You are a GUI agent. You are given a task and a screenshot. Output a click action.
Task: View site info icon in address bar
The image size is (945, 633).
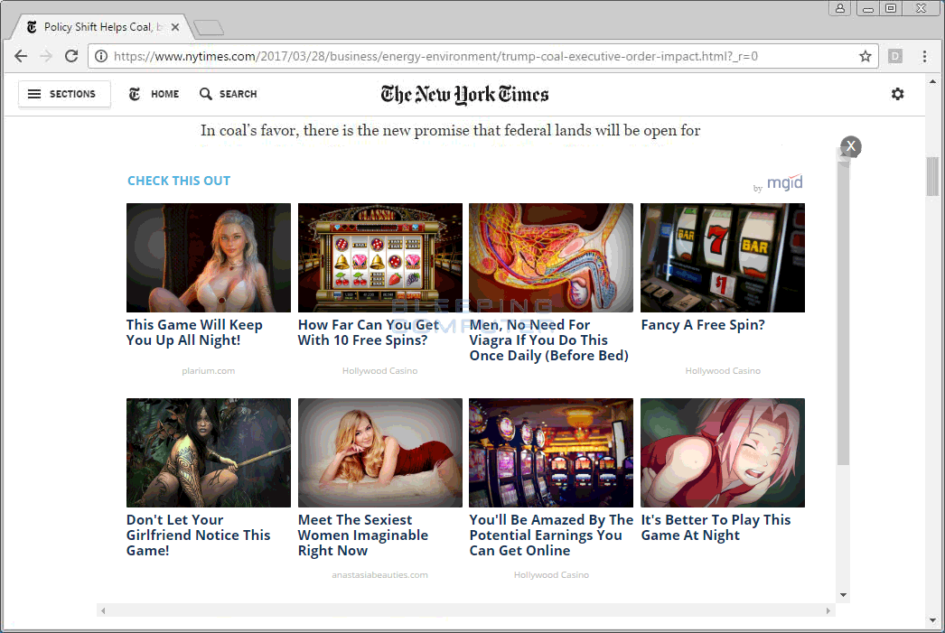coord(101,56)
